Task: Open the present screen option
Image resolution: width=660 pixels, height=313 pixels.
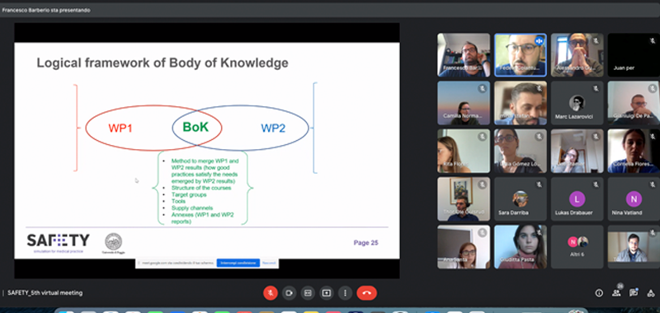Action: point(326,293)
